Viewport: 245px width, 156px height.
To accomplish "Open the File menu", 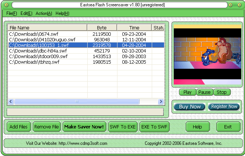I will [x=12, y=13].
